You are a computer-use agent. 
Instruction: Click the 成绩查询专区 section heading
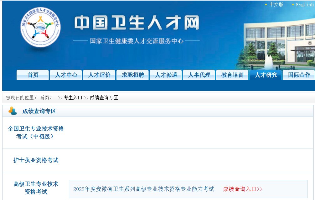point(39,111)
